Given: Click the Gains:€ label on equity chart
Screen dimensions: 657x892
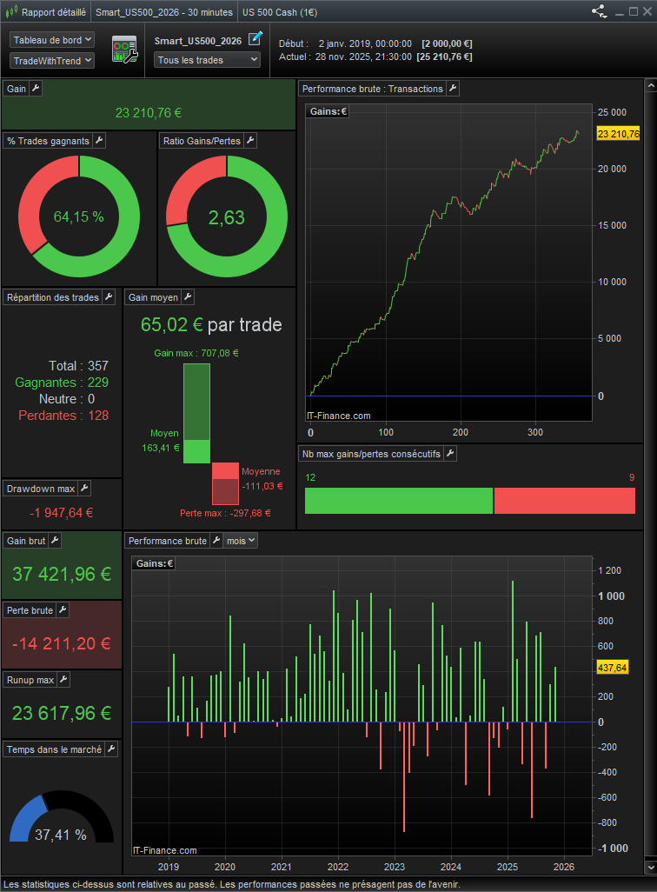Looking at the screenshot, I should click(328, 111).
